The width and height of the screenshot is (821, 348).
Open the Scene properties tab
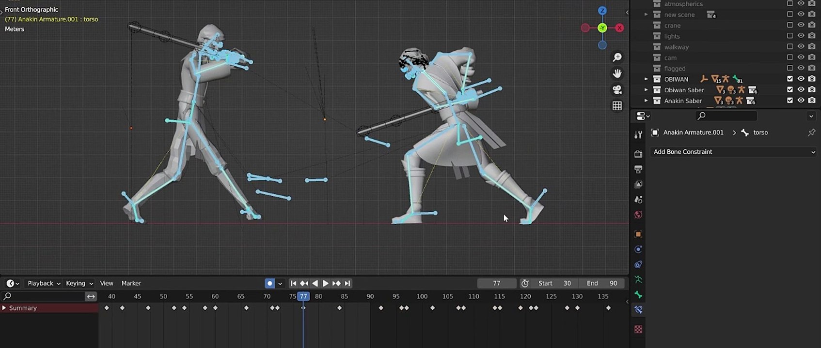(x=638, y=200)
